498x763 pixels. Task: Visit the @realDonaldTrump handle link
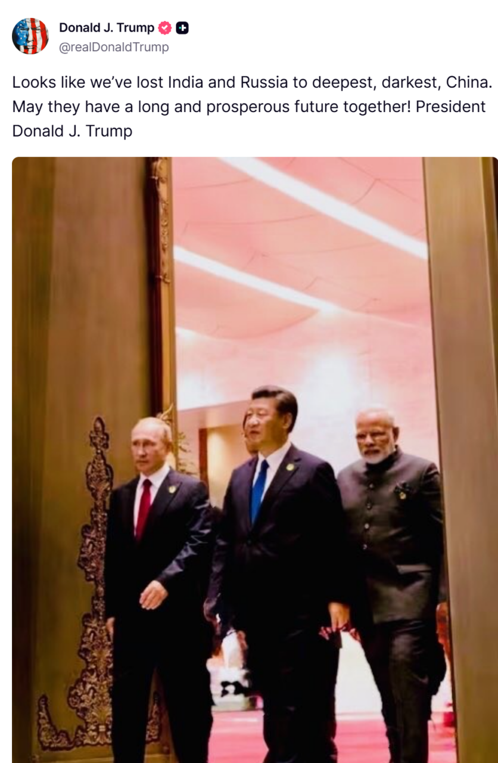pyautogui.click(x=114, y=47)
